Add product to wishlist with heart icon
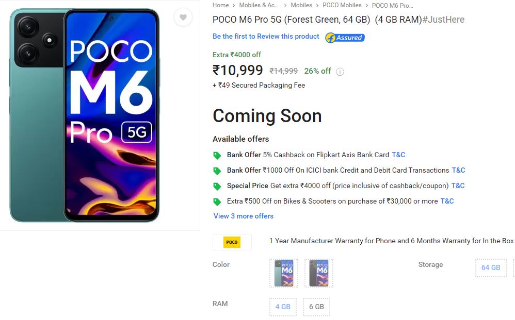The image size is (515, 320). (x=183, y=17)
